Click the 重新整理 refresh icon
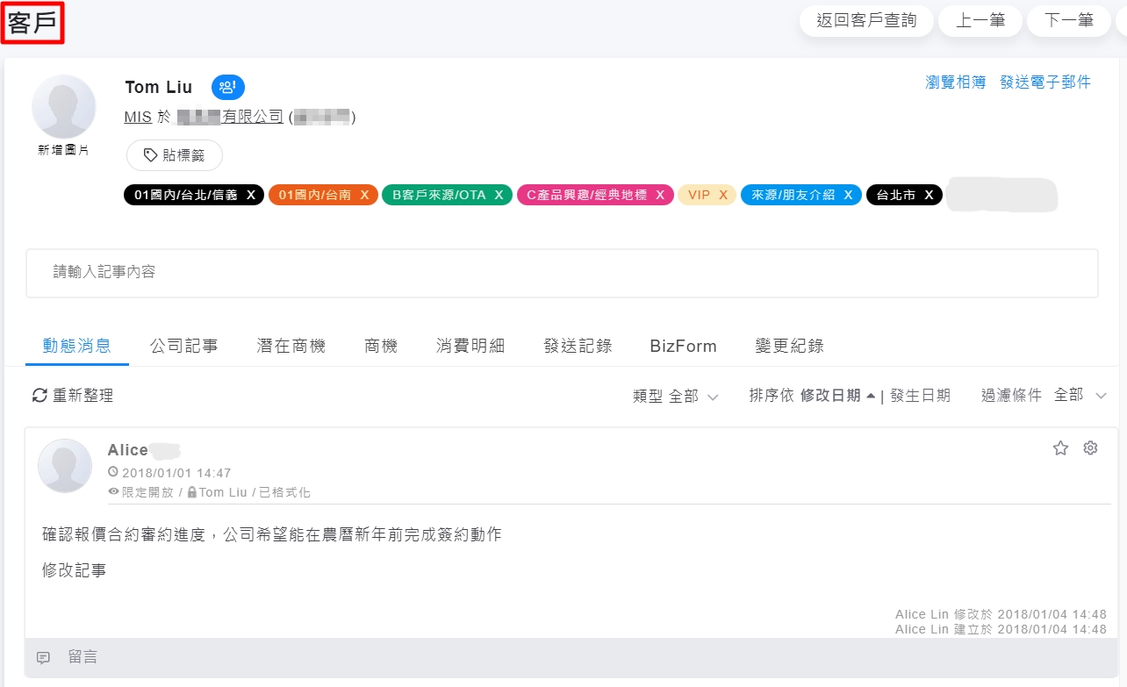 coord(39,396)
